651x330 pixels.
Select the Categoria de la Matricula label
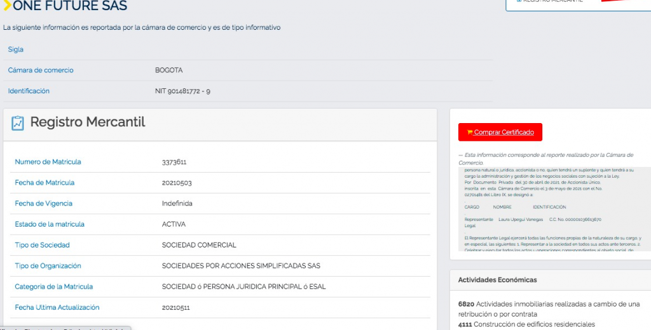(53, 286)
